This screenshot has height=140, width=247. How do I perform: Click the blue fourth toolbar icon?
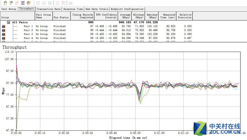(23, 3)
